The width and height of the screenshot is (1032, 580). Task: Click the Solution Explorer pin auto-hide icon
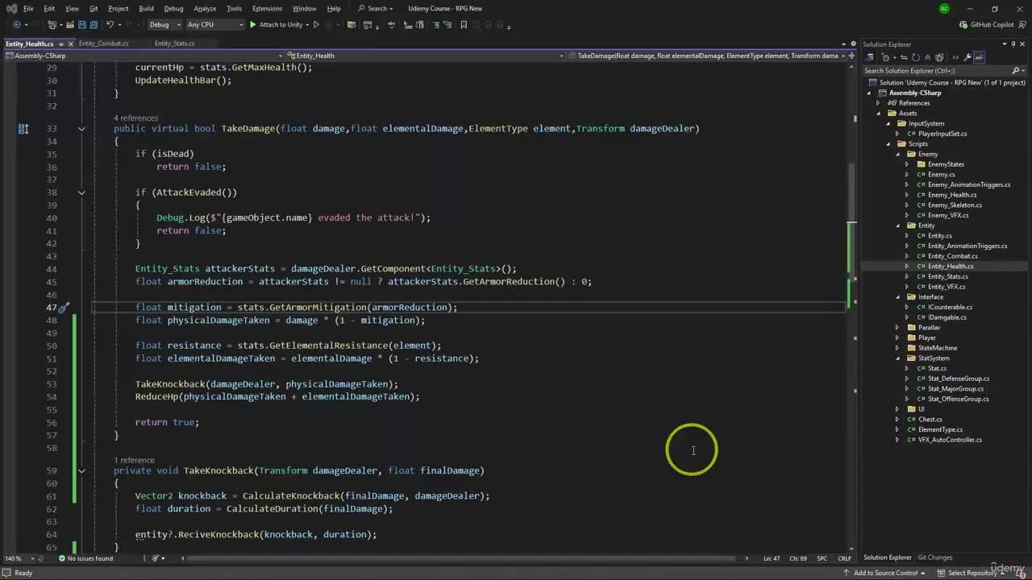tap(1015, 44)
